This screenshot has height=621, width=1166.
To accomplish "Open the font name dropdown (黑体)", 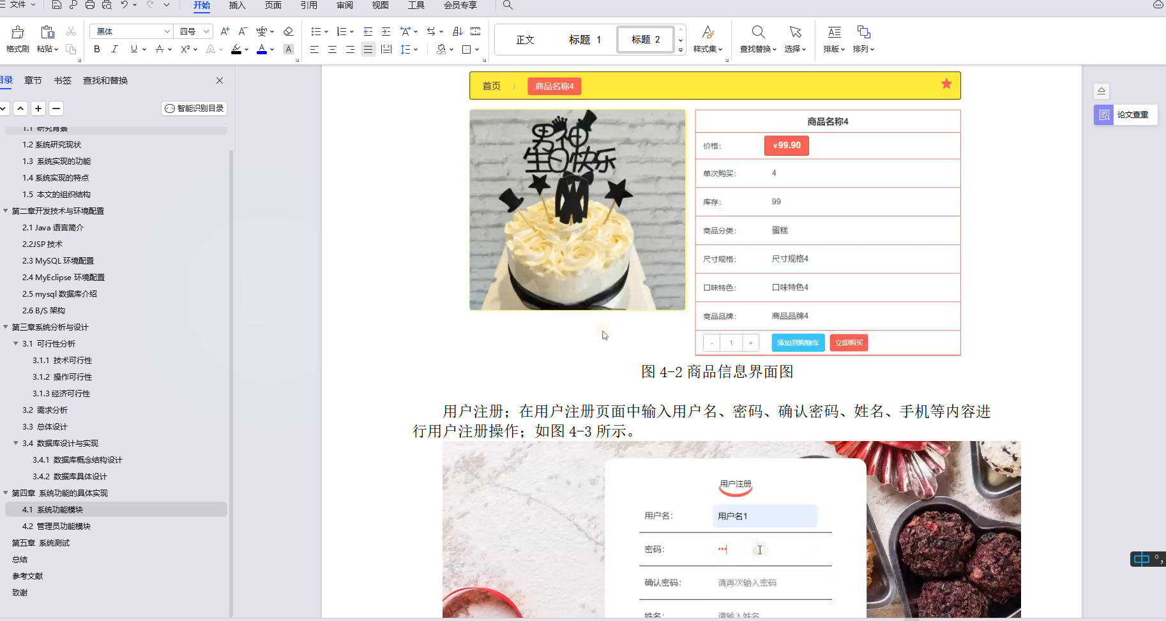I will 167,31.
